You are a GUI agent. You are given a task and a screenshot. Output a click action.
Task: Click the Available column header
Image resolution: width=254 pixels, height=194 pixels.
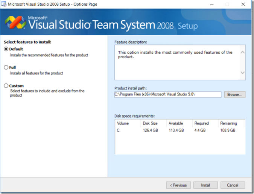(x=179, y=123)
